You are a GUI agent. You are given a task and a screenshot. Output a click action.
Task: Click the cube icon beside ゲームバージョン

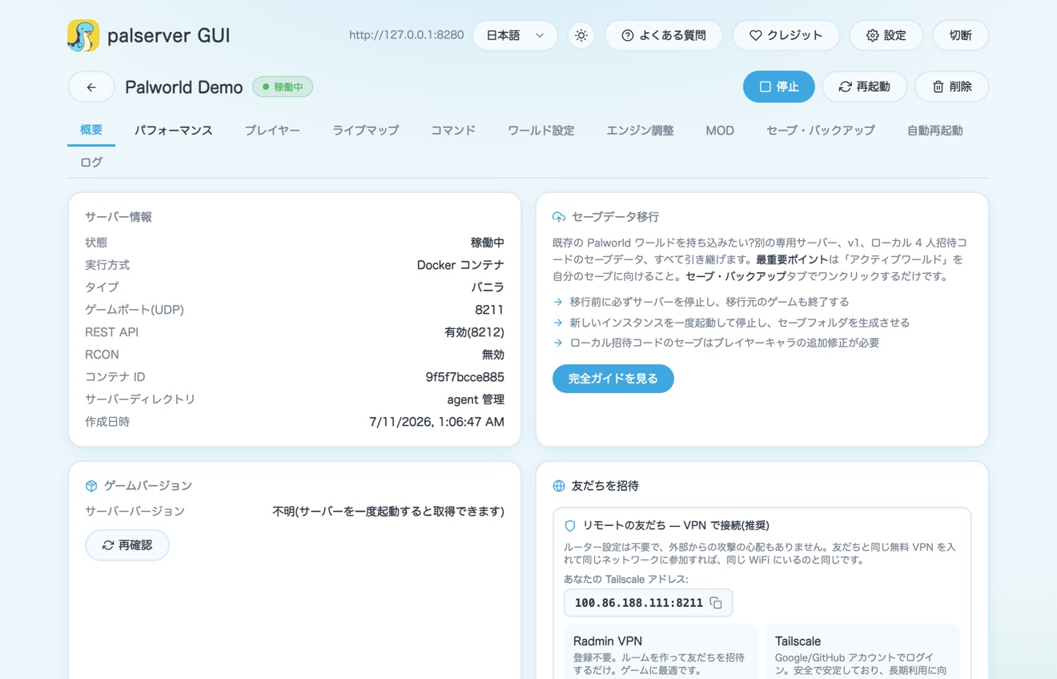[x=91, y=486]
